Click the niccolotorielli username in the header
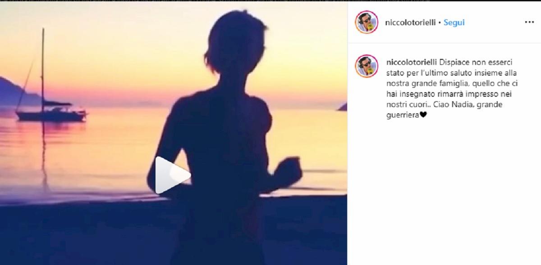Screen dimensions: 541x265 pyautogui.click(x=411, y=22)
